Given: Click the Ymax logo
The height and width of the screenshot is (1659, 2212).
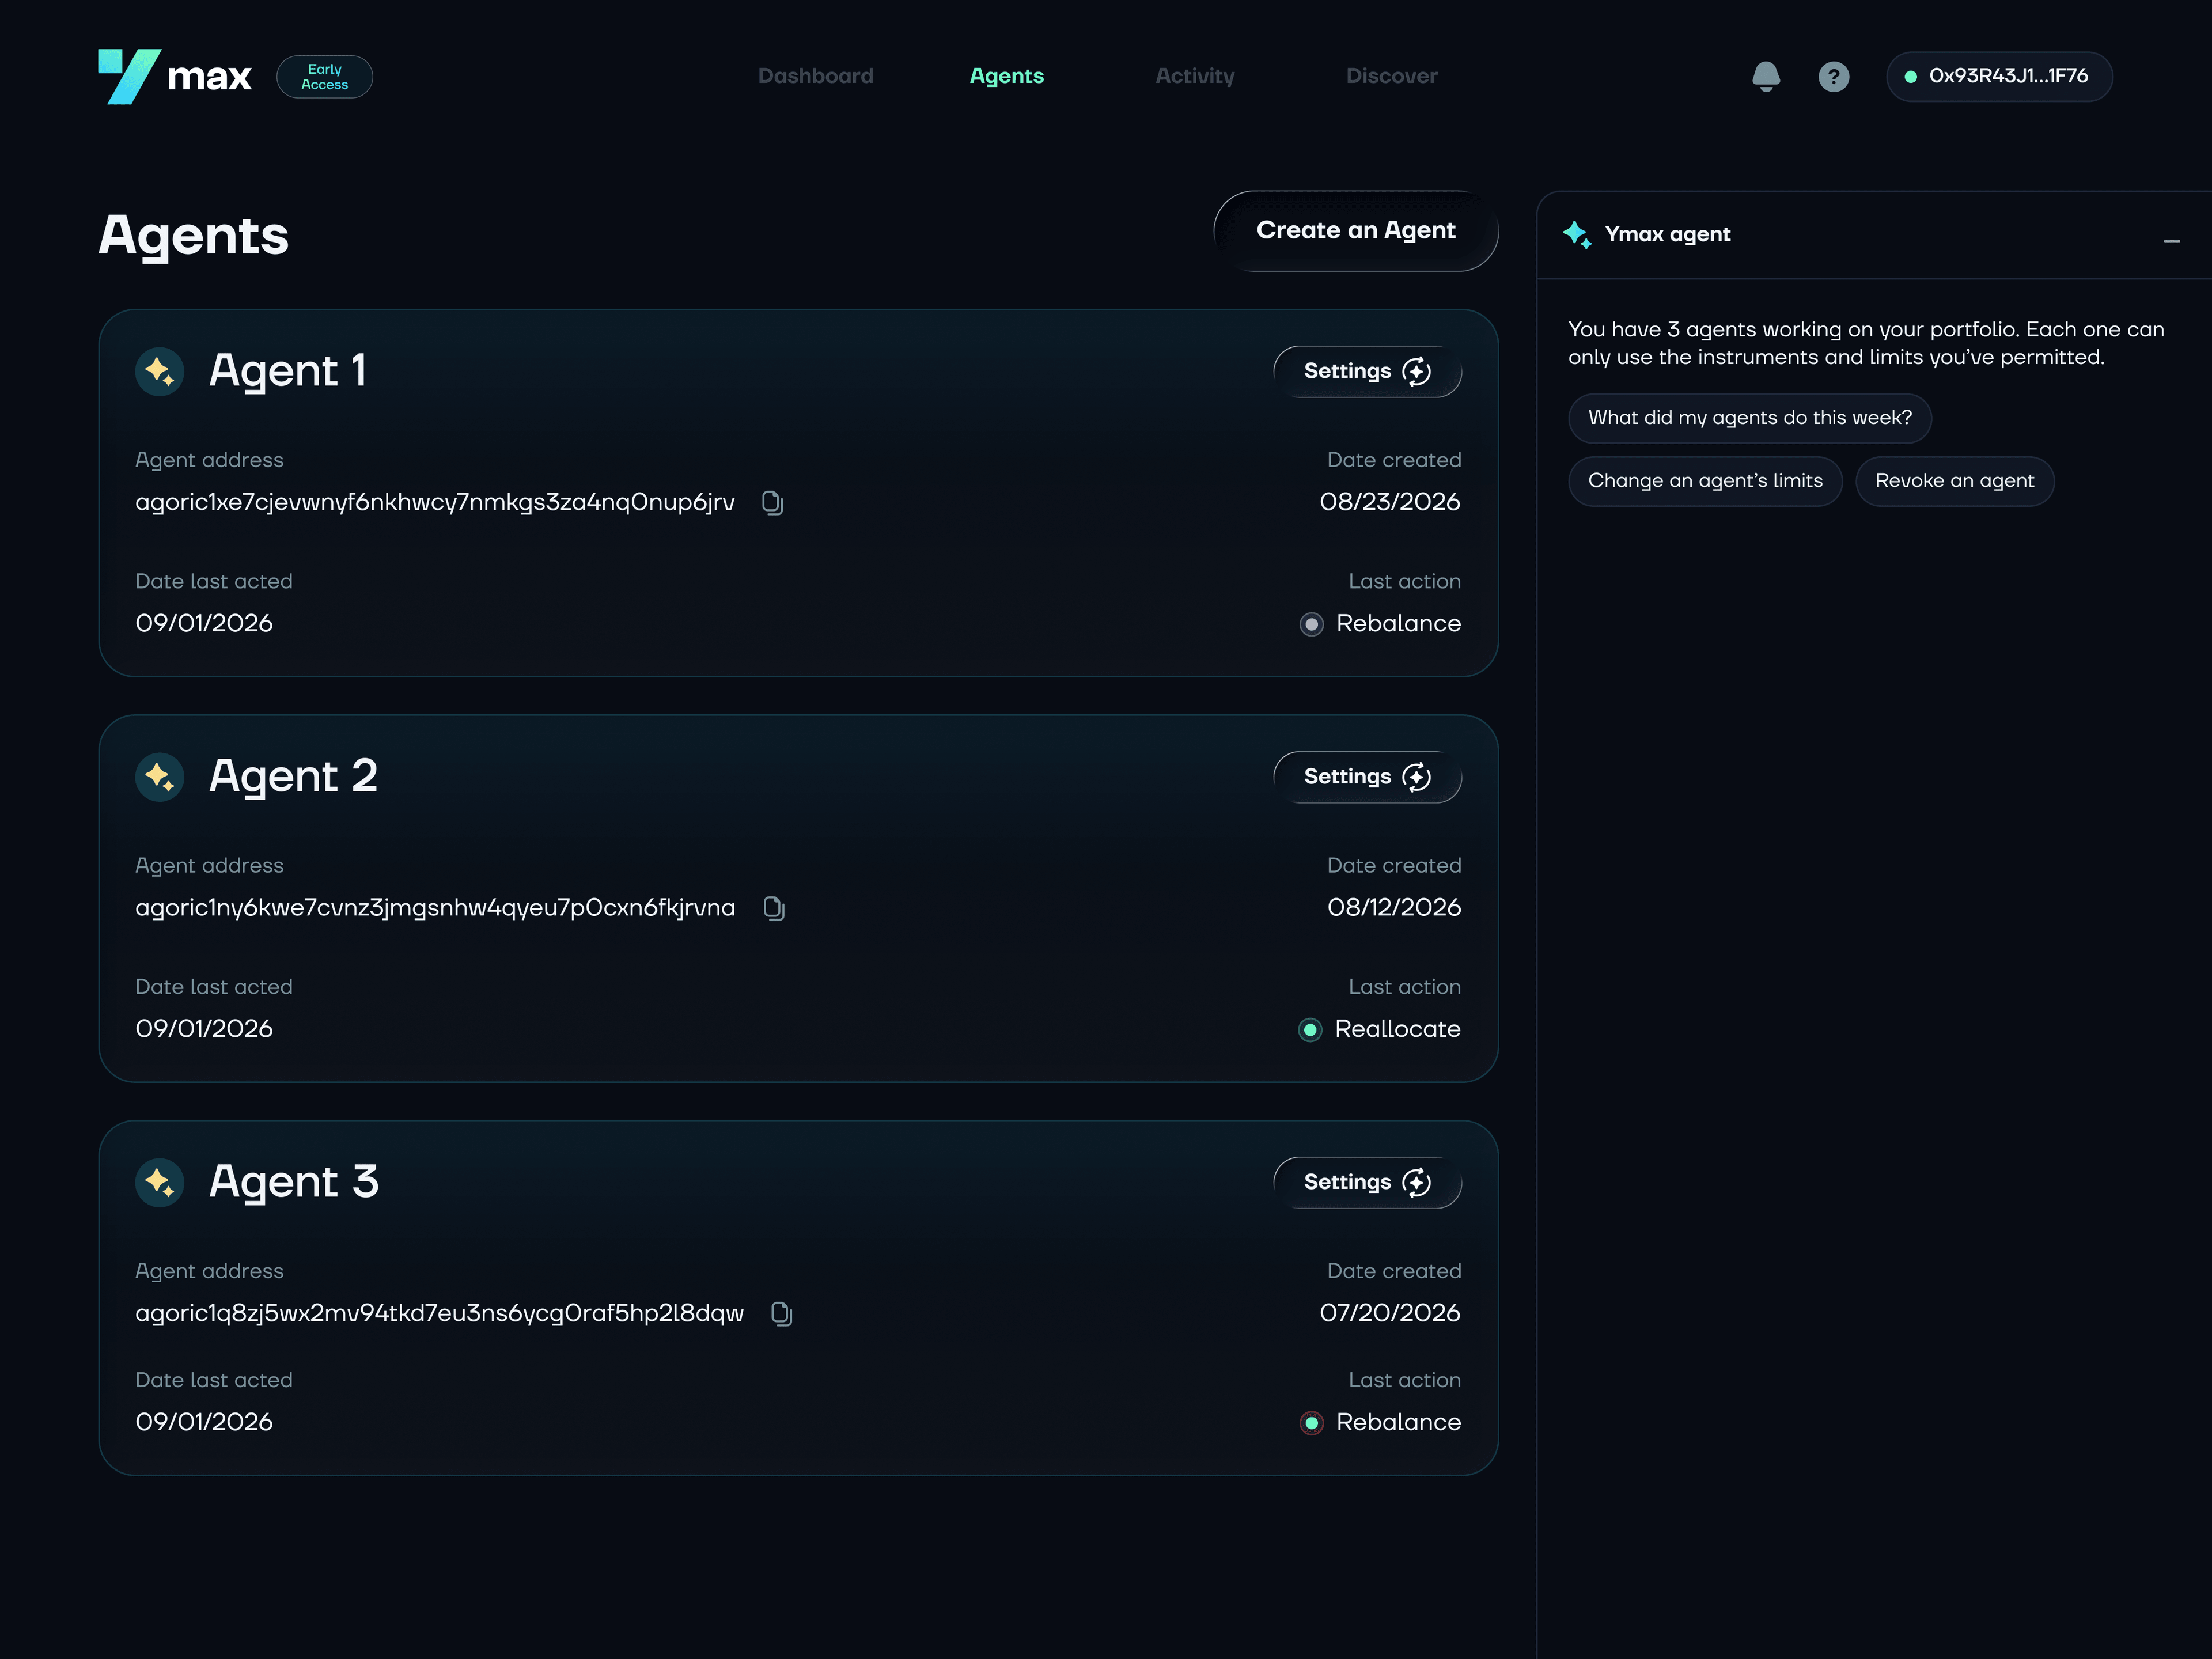Looking at the screenshot, I should pos(175,76).
